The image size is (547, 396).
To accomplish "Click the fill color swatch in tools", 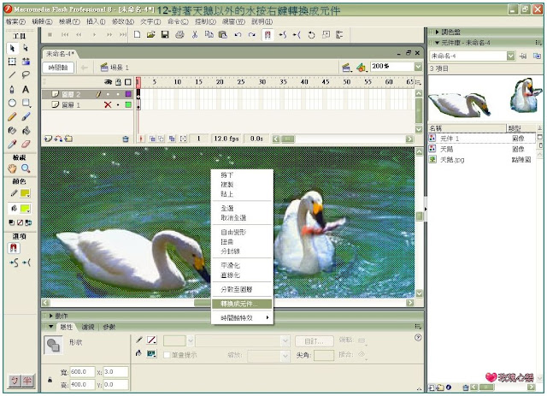I will coord(25,209).
